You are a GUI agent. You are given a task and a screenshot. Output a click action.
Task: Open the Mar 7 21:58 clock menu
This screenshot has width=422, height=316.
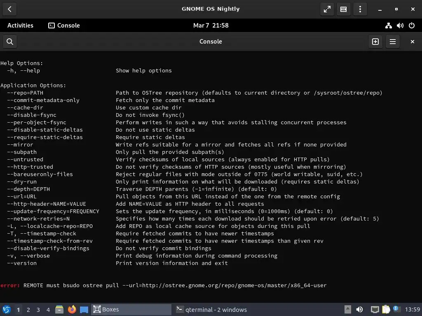point(211,26)
